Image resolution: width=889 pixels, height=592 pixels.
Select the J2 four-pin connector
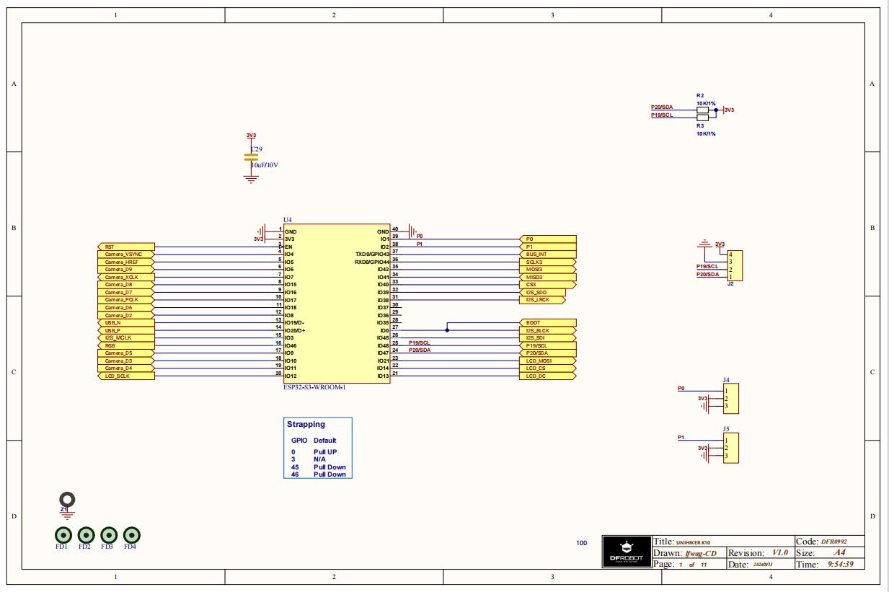[x=735, y=265]
